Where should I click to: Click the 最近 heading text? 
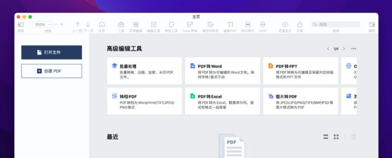pyautogui.click(x=112, y=137)
